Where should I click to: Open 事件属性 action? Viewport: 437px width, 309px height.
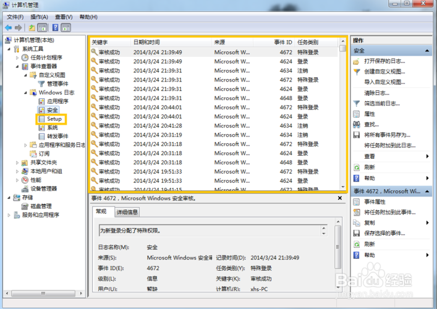[375, 201]
